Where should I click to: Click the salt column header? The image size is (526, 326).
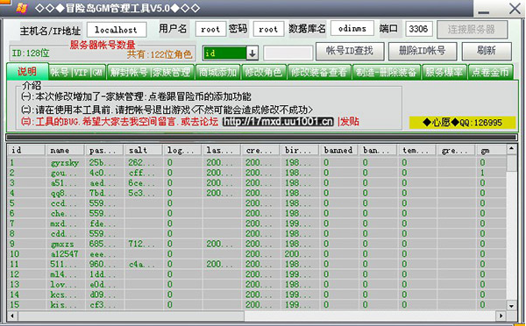(144, 150)
